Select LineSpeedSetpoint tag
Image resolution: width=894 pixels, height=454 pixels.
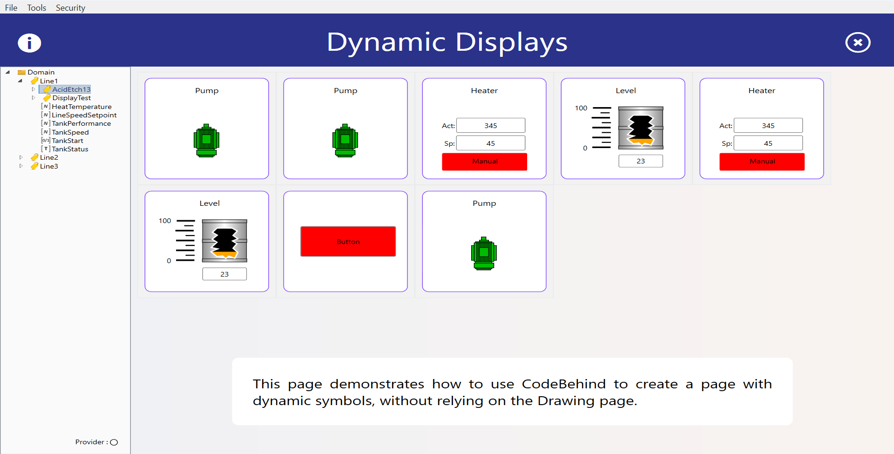(84, 115)
